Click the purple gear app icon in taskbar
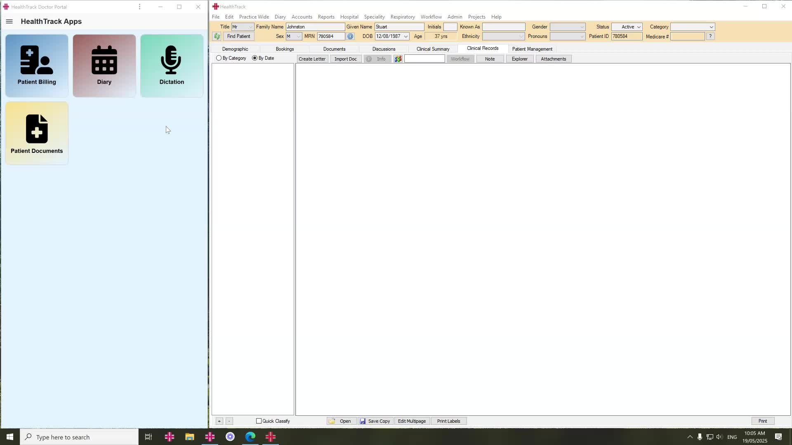 [x=230, y=437]
